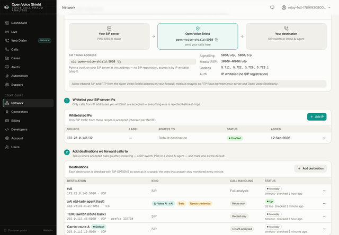Click the DESTINATION column header
The height and width of the screenshot is (235, 339).
76,181
